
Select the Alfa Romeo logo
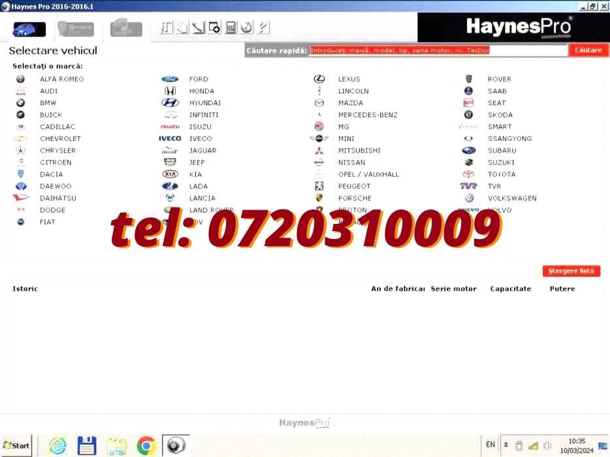click(21, 79)
